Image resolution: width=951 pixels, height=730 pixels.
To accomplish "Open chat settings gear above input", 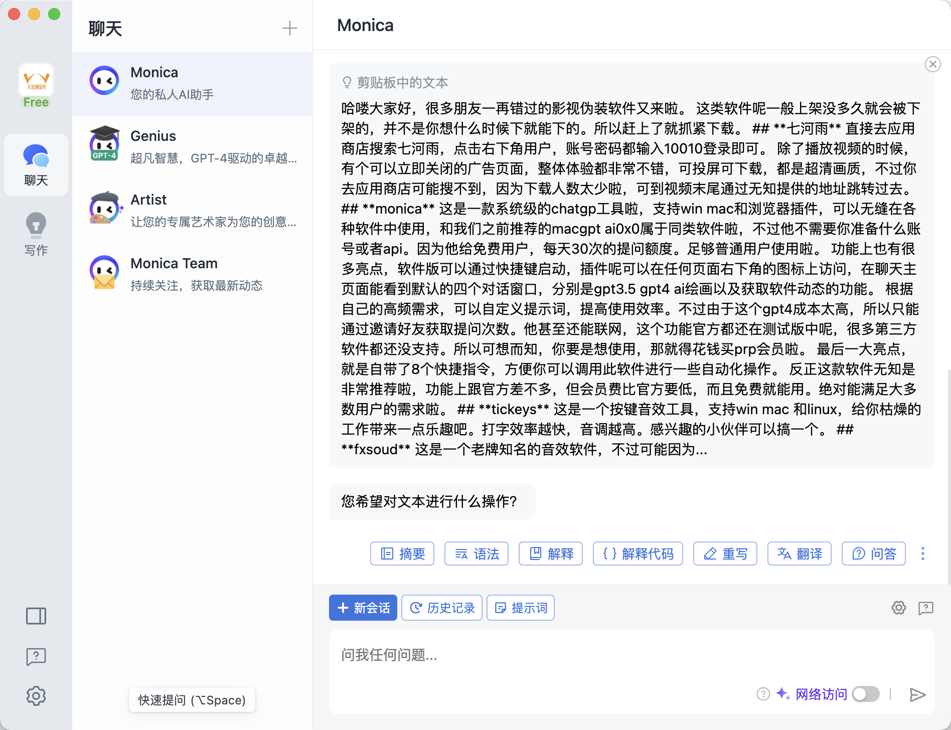I will [x=898, y=608].
